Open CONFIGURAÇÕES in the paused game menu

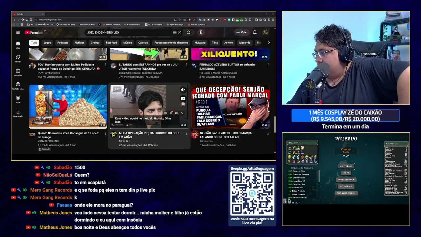346,180
